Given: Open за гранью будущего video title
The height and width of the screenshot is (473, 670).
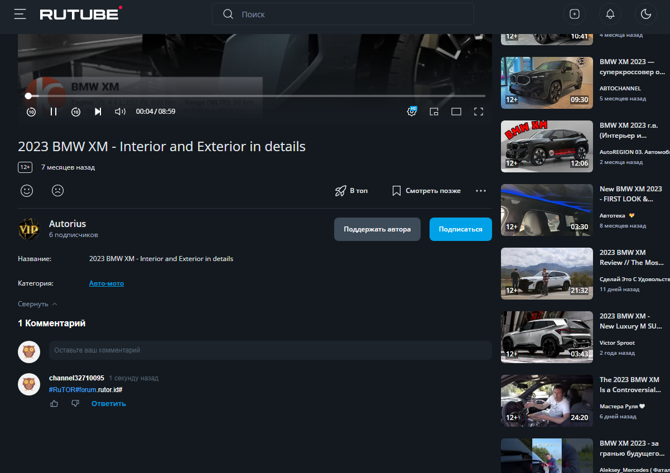Looking at the screenshot, I should pos(631,448).
